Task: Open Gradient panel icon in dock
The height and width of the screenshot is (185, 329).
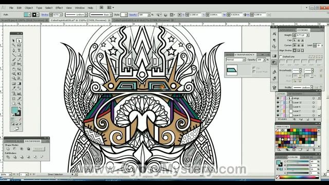Action: [x=274, y=56]
